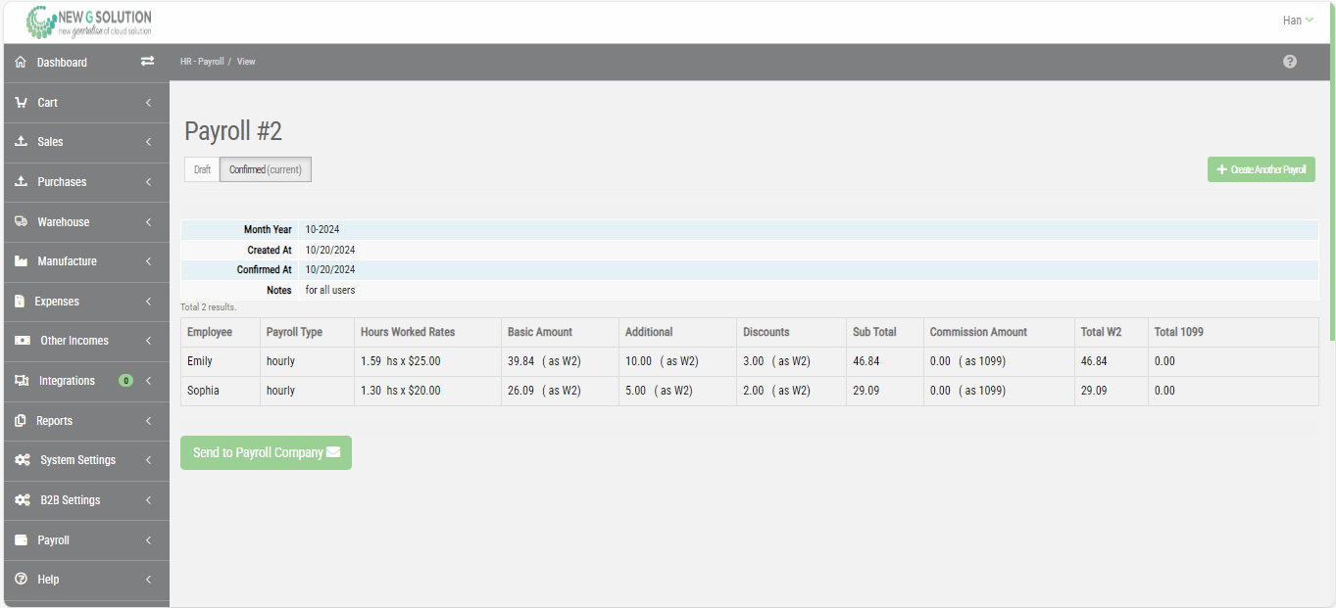This screenshot has width=1336, height=608.
Task: Expand the System Settings menu chevron
Action: coord(148,460)
